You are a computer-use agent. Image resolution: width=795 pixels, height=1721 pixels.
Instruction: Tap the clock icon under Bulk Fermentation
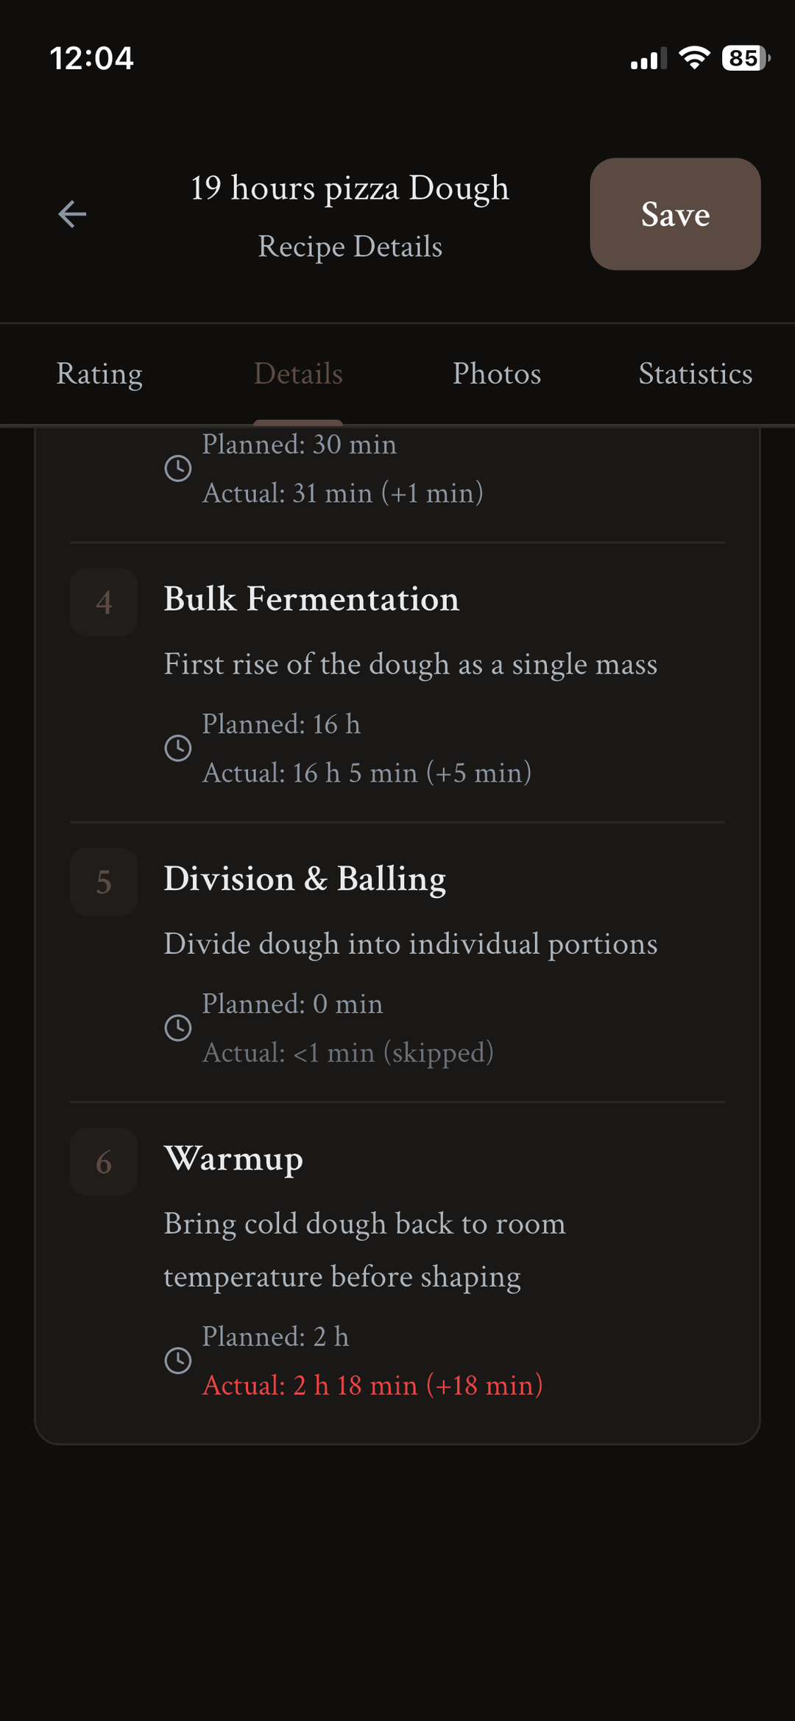[x=178, y=748]
